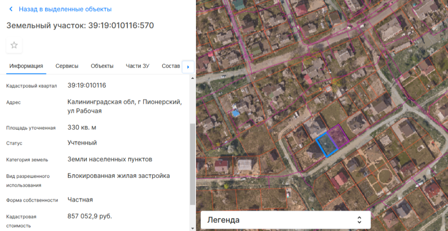Click the parcel title 39:19:010116:570
The width and height of the screenshot is (448, 231).
[80, 25]
